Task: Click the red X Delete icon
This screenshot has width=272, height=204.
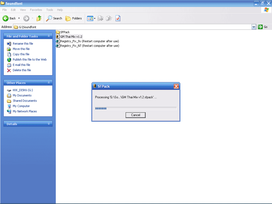Action: pos(9,70)
